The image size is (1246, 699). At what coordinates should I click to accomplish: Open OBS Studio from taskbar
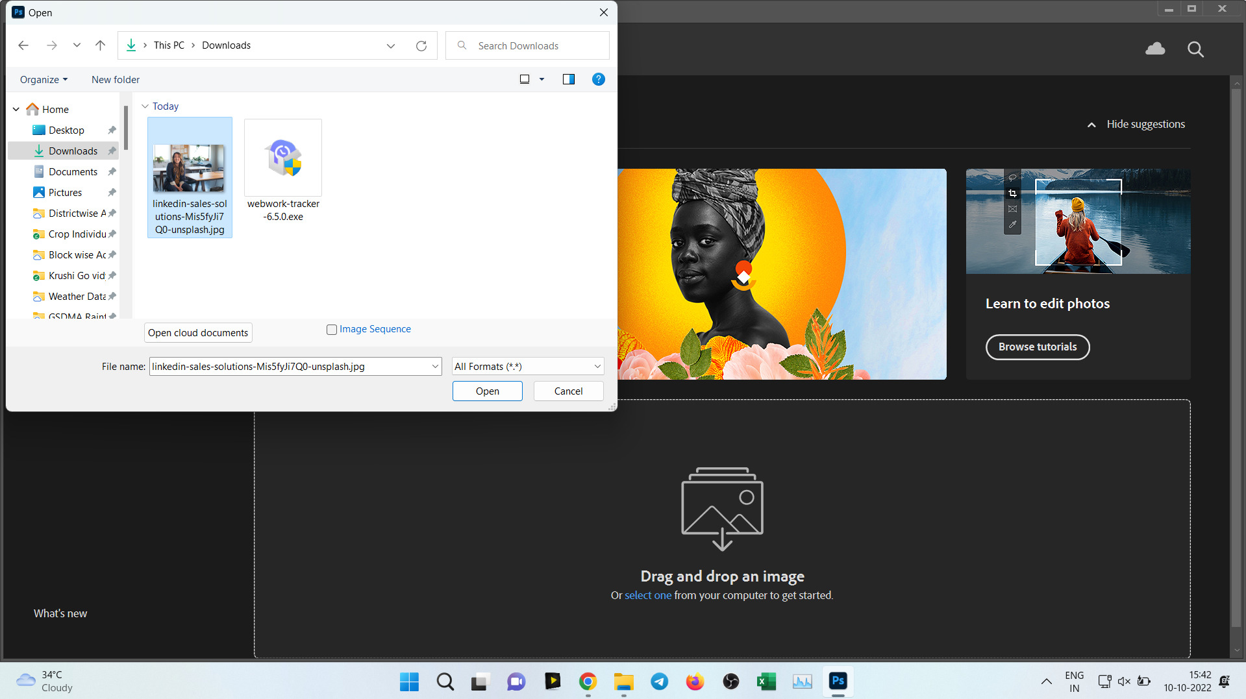730,681
